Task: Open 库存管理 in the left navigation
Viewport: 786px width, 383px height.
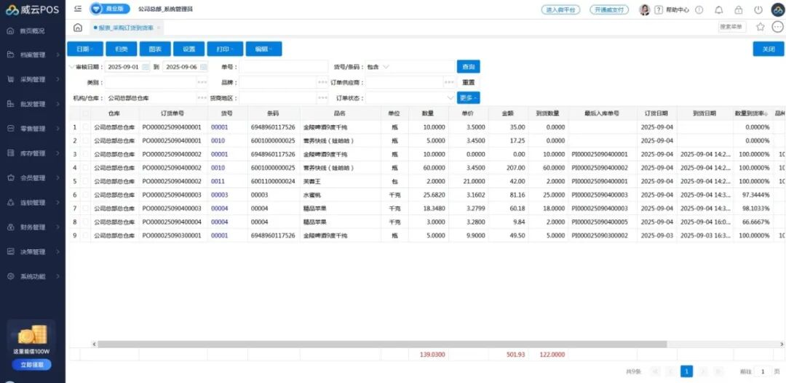Action: pyautogui.click(x=33, y=153)
